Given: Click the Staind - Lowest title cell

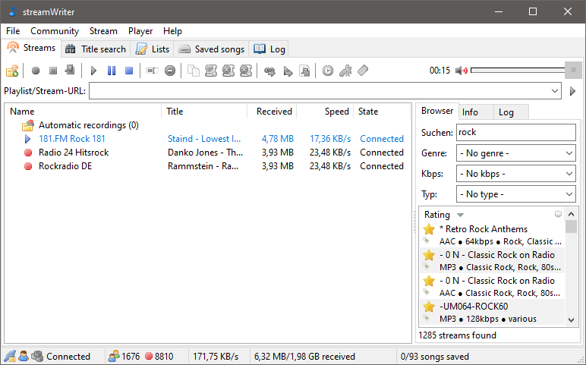Looking at the screenshot, I should click(x=204, y=139).
